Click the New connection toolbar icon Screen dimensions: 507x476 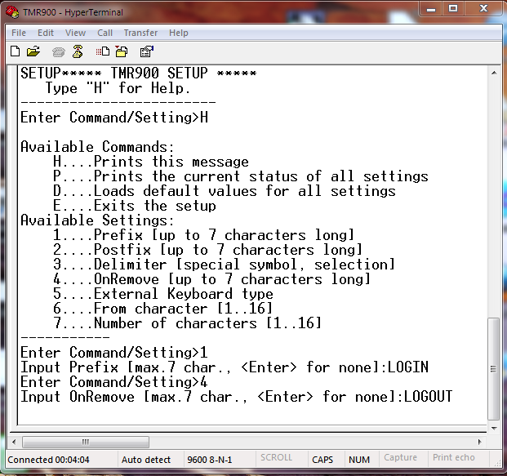pos(16,51)
